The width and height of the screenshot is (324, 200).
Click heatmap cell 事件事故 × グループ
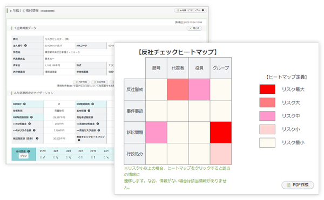click(x=221, y=111)
